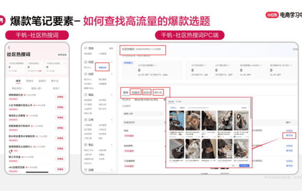Collapse the 经营 sidebar section chevron
This screenshot has height=191, width=302.
pos(111,62)
